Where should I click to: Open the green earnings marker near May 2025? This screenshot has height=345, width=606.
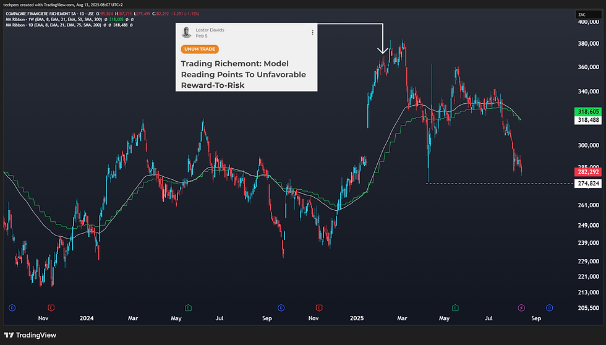[x=455, y=308]
